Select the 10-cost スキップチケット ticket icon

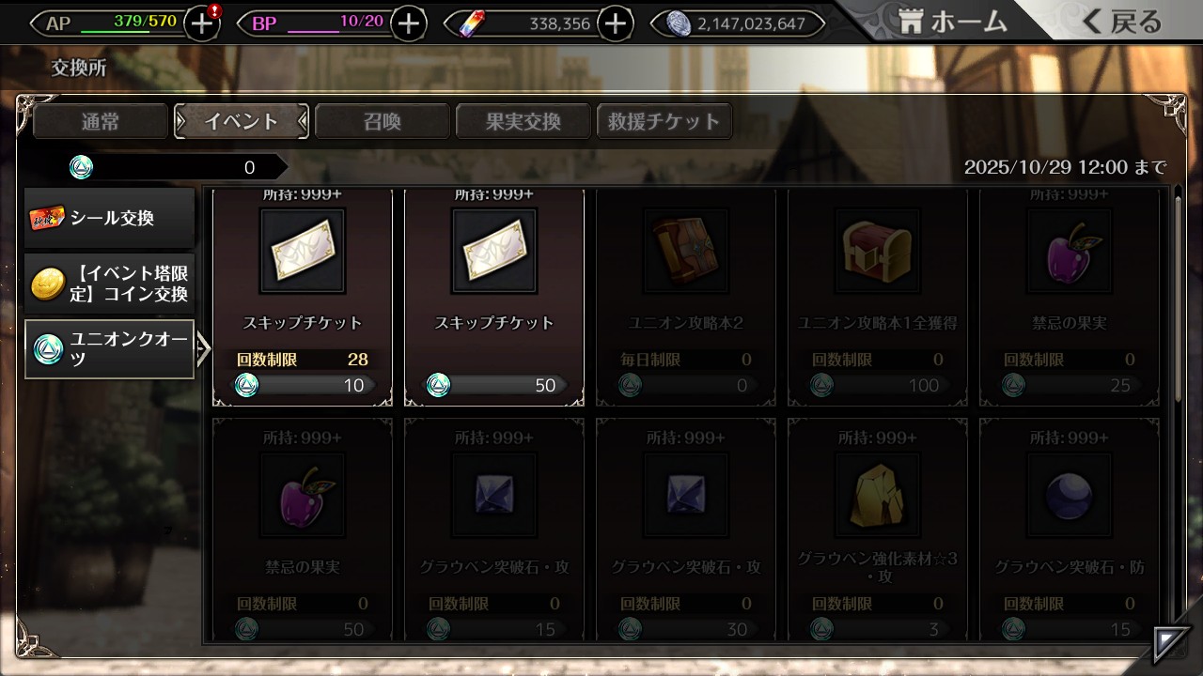pos(303,252)
